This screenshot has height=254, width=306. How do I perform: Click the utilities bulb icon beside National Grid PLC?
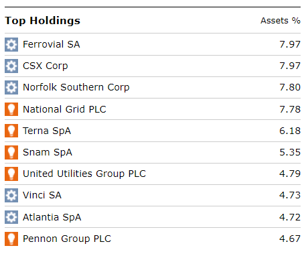pos(11,109)
